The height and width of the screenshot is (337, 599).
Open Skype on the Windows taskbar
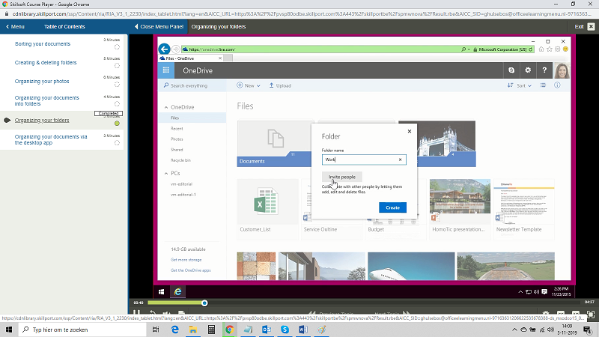(285, 330)
